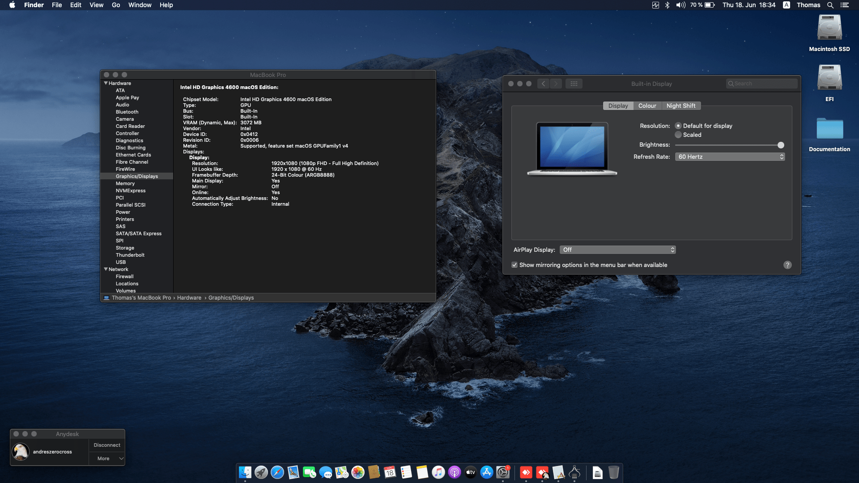This screenshot has height=483, width=859.
Task: Select Storage in the Hardware sidebar
Action: (125, 248)
